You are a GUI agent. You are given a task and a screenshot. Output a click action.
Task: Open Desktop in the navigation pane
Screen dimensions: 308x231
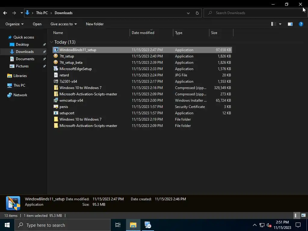(22, 45)
